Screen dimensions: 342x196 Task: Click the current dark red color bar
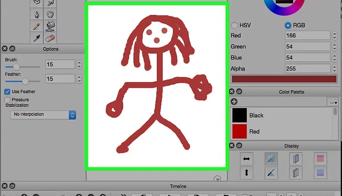(284, 79)
